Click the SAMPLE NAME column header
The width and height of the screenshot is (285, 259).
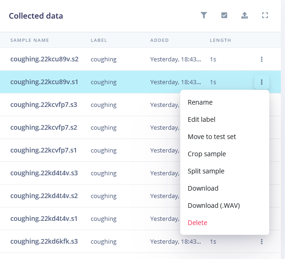pos(30,40)
